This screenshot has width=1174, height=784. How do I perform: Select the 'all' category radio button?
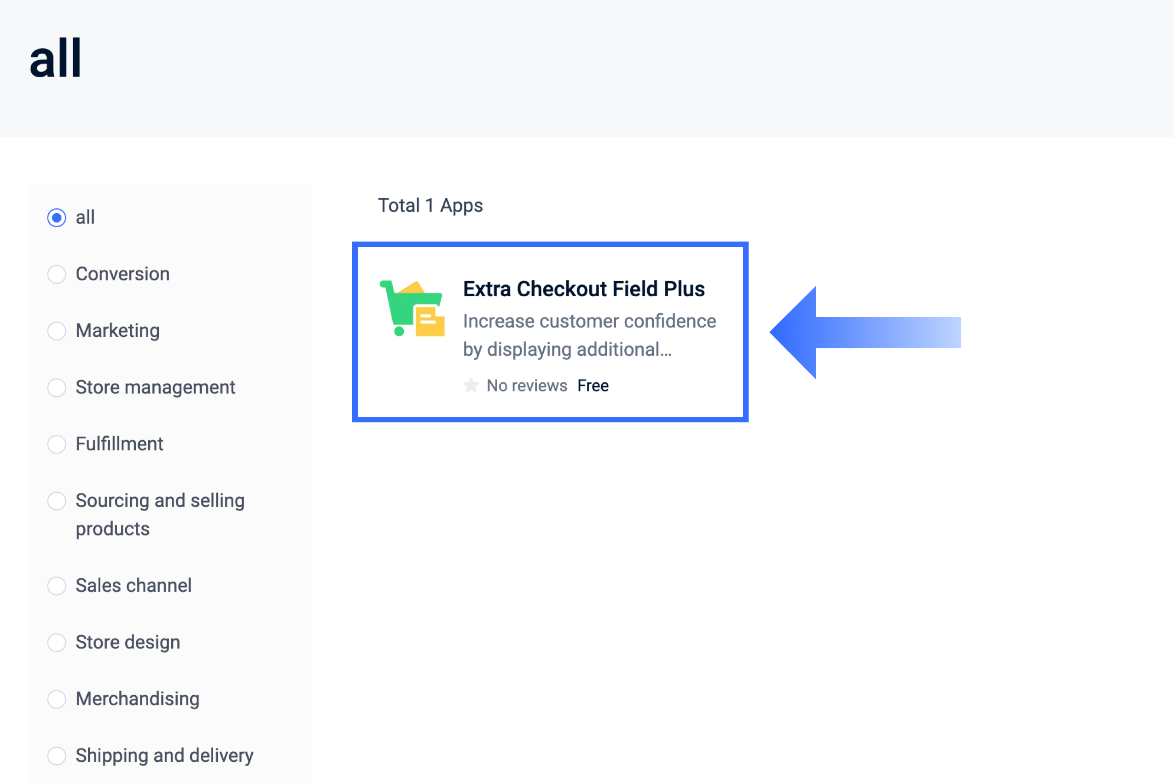(x=57, y=218)
